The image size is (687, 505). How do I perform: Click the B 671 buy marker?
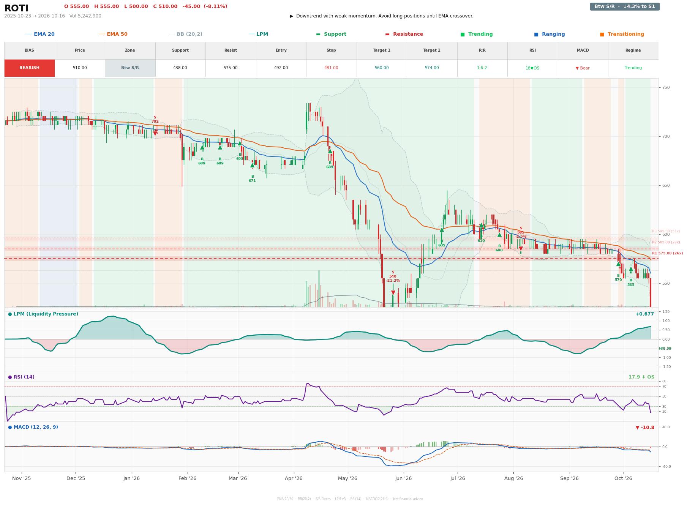(252, 165)
